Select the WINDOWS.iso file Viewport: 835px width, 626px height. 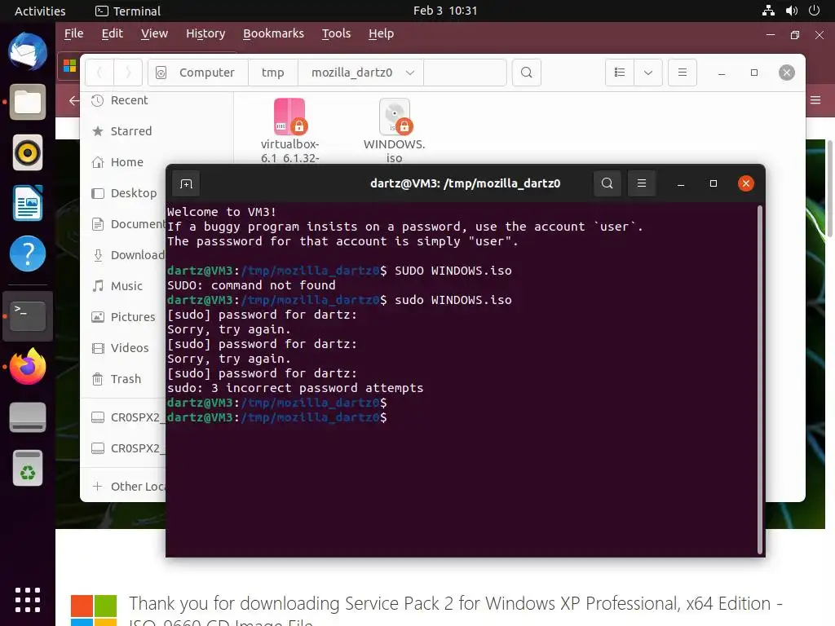point(394,131)
